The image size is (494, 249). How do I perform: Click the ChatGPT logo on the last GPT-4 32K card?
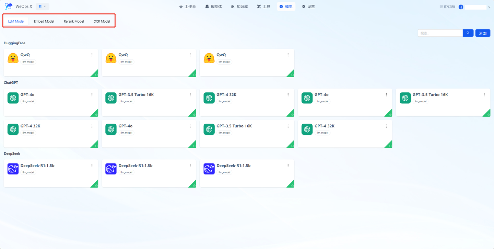pos(307,129)
